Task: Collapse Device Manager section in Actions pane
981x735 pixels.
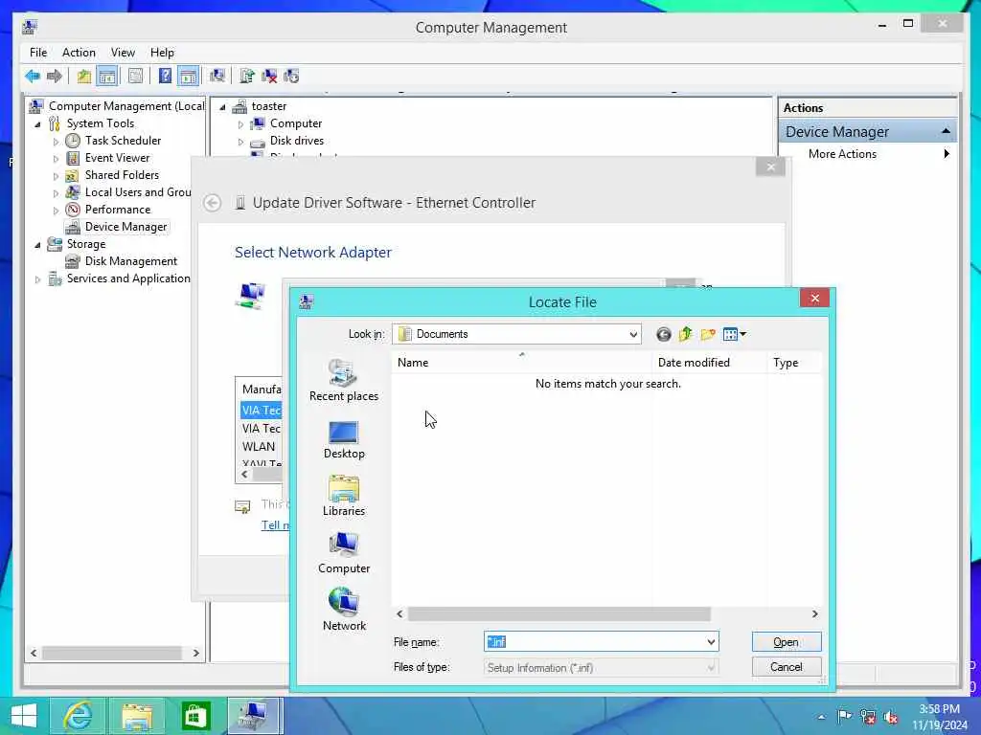Action: pyautogui.click(x=946, y=131)
